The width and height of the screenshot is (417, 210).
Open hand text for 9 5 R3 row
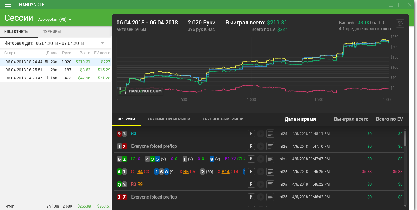coord(270,133)
